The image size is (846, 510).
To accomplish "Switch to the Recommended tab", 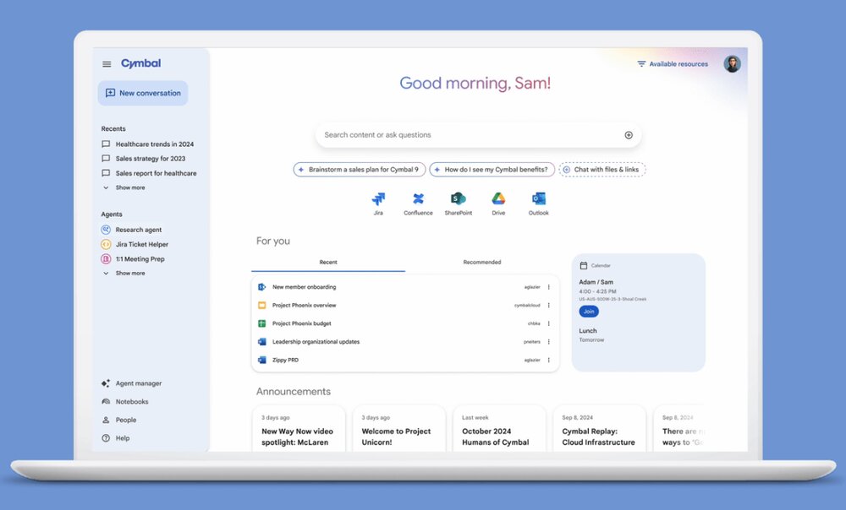I will [x=481, y=262].
